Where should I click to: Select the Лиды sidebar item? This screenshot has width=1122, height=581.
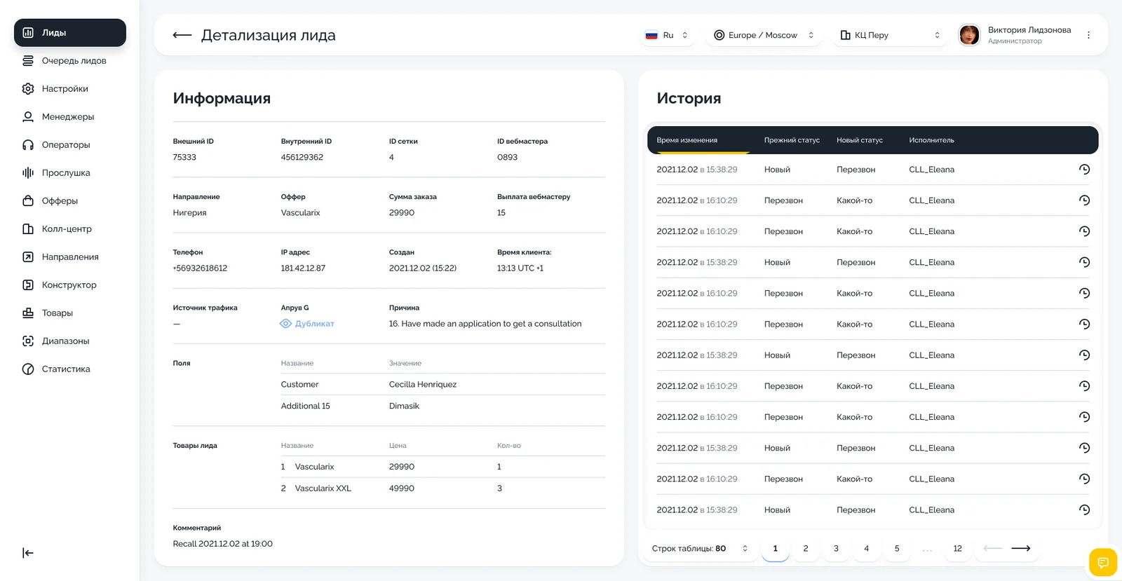click(70, 33)
